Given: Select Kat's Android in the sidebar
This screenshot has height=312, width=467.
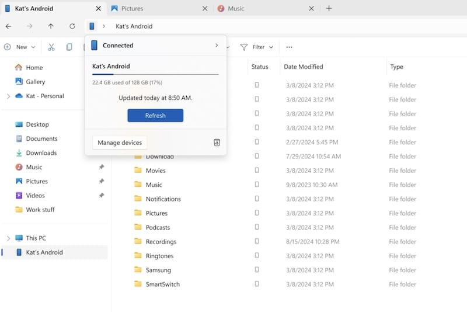Looking at the screenshot, I should (x=54, y=252).
